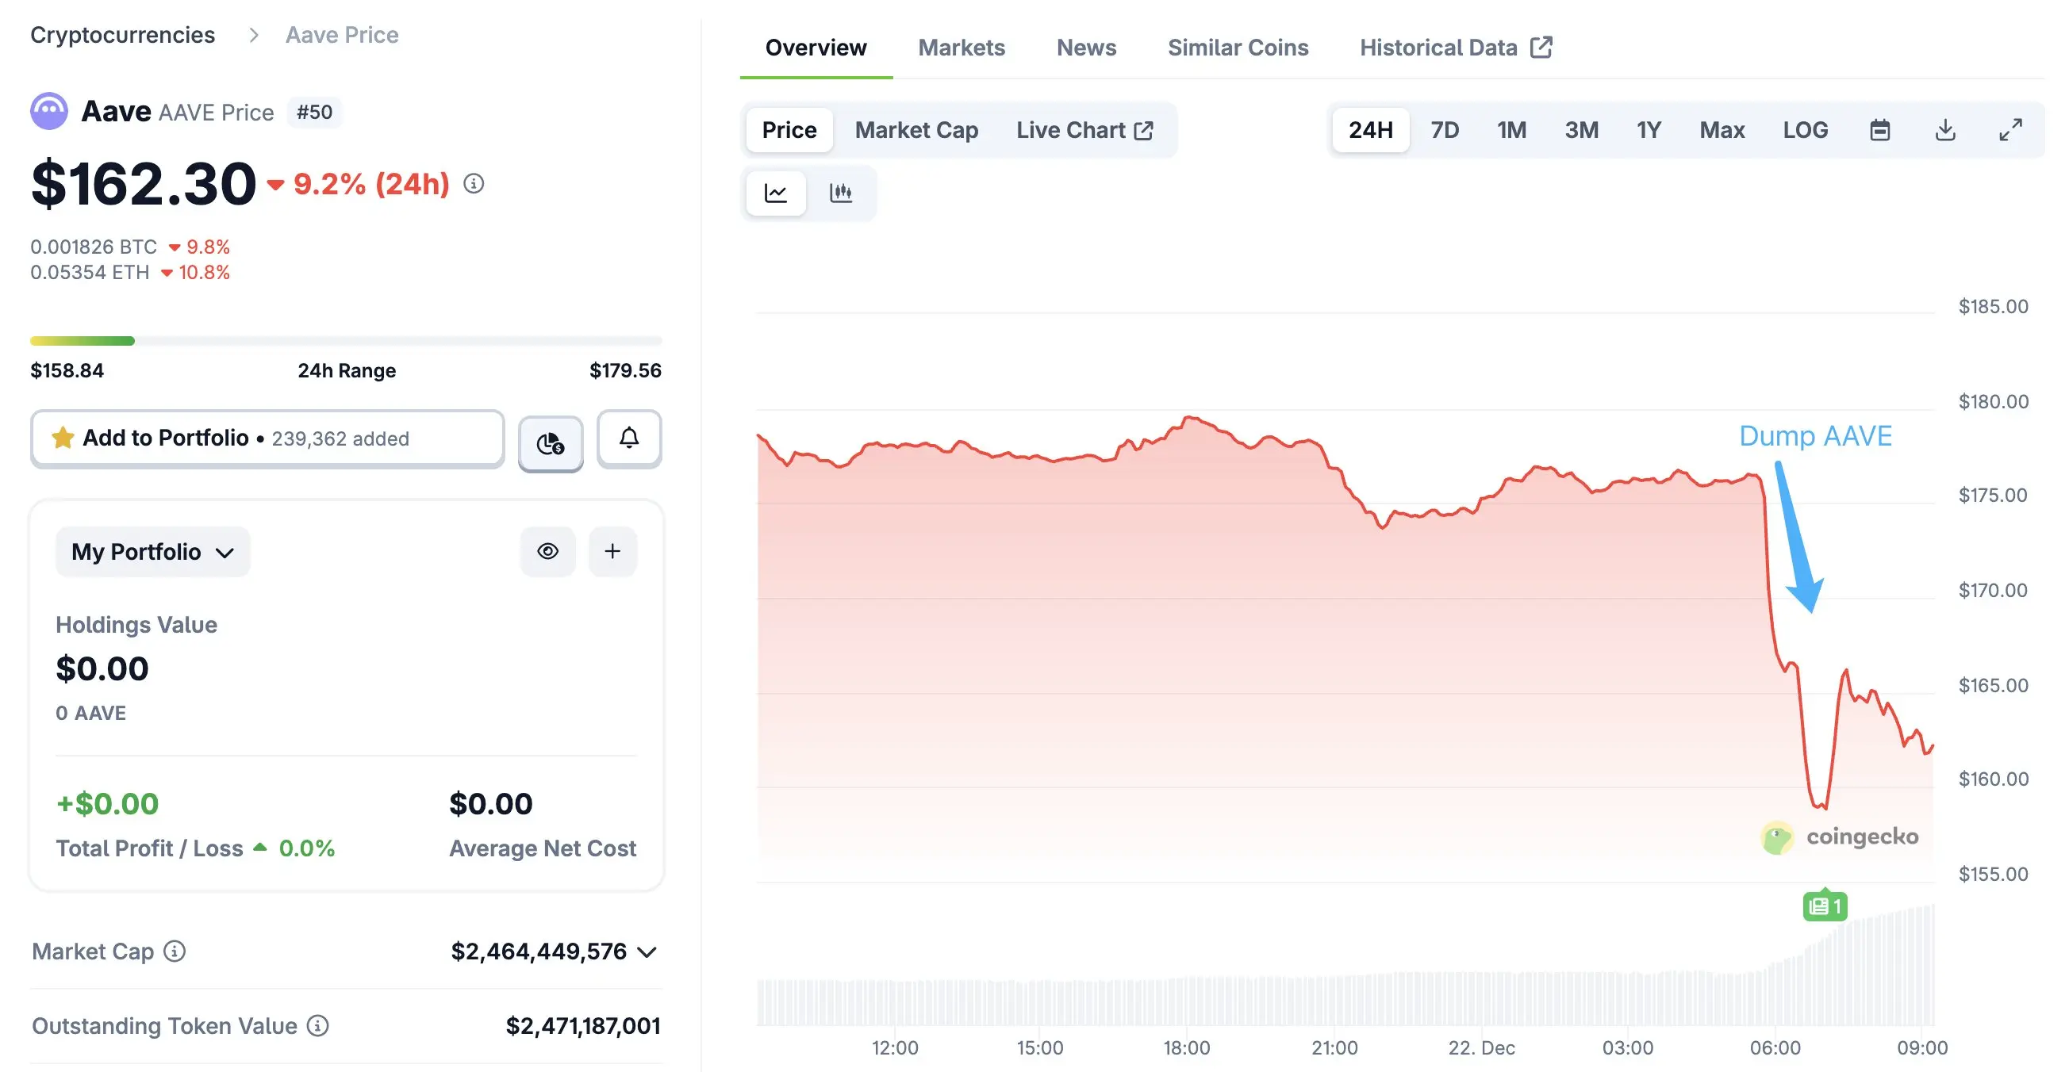Expand chart to fullscreen
Viewport: 2069px width, 1072px height.
click(x=2010, y=130)
